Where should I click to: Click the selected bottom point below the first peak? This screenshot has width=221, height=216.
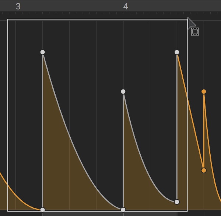[x=43, y=210]
